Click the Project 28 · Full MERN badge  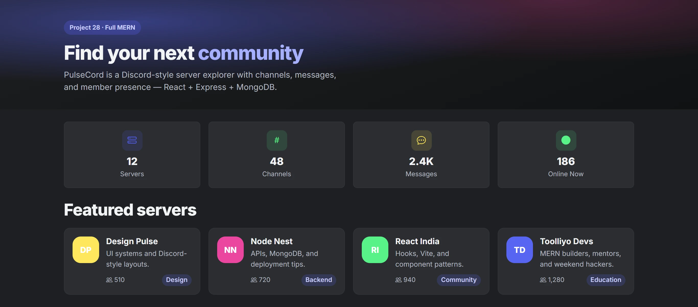pyautogui.click(x=102, y=27)
